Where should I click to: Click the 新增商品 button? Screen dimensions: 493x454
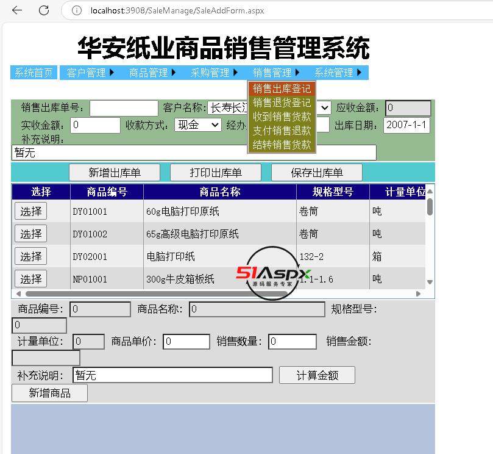(49, 393)
